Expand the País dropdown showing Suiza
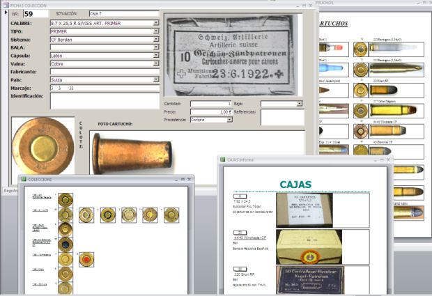The width and height of the screenshot is (432, 296). click(x=156, y=79)
